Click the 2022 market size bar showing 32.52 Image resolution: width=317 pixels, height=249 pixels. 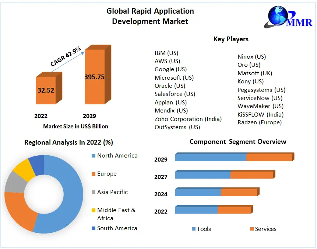[x=45, y=90]
